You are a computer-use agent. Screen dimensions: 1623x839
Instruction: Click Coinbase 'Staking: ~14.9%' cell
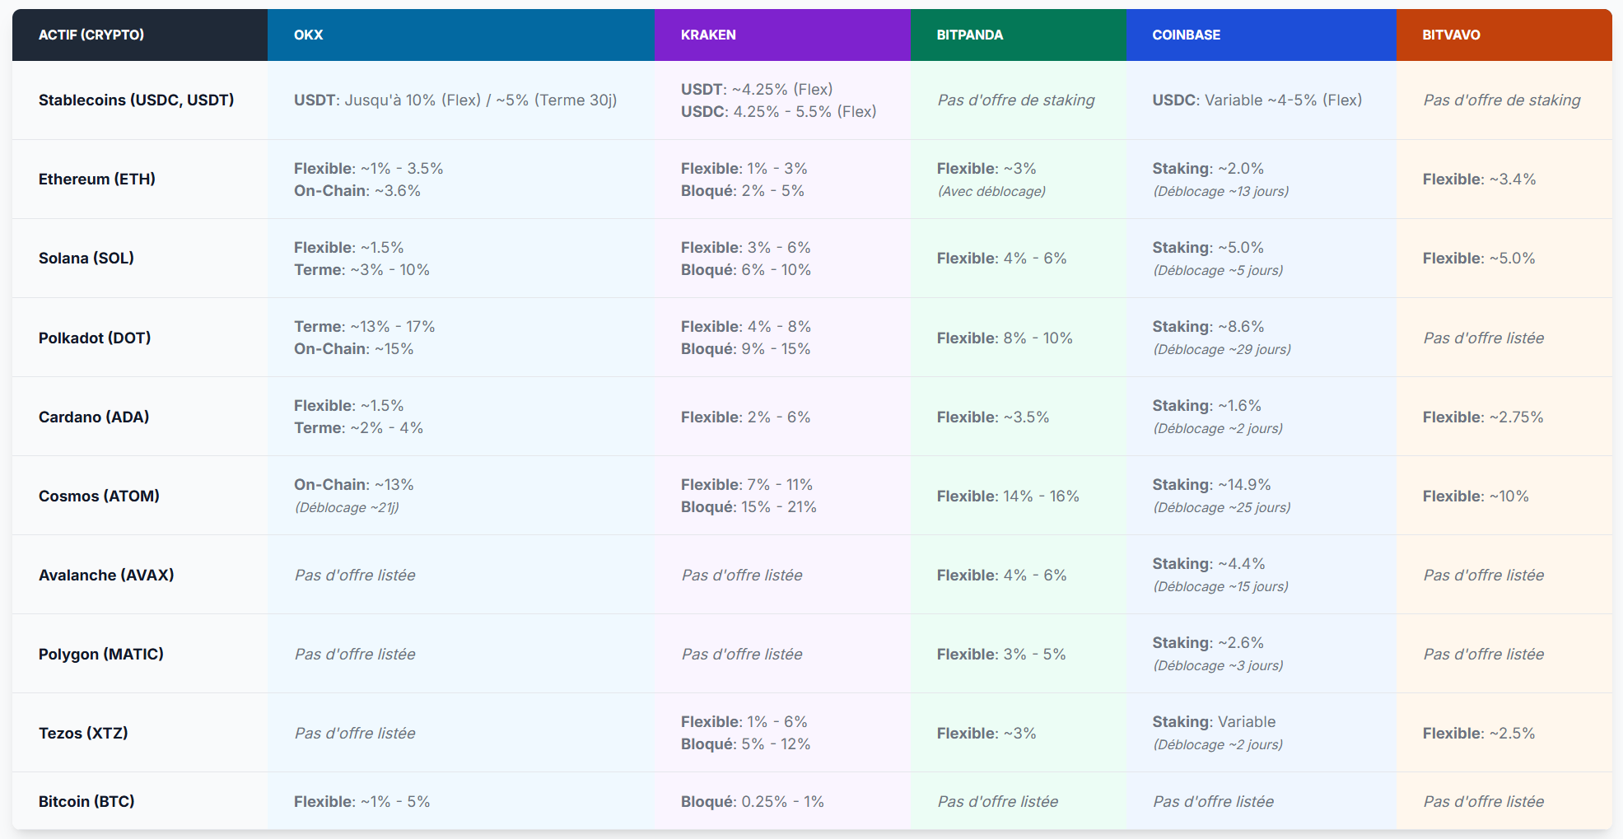pos(1211,485)
